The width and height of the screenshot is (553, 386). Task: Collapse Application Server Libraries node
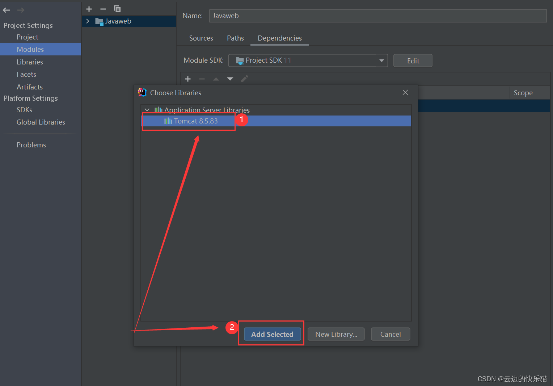point(147,110)
